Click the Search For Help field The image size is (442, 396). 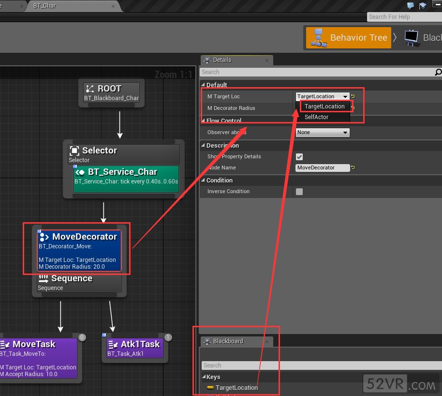(x=403, y=17)
